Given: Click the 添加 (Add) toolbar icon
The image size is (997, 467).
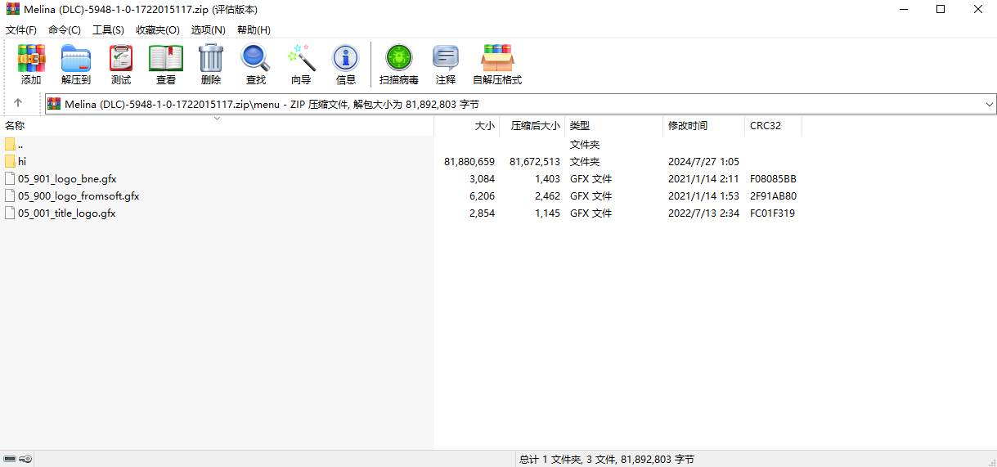Looking at the screenshot, I should coord(31,65).
